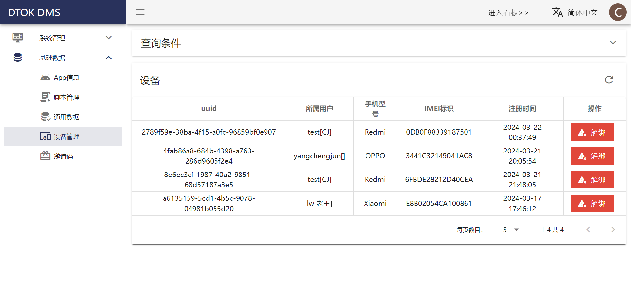Image resolution: width=631 pixels, height=303 pixels.
Task: Open 系统管理 menu item
Action: coord(63,38)
